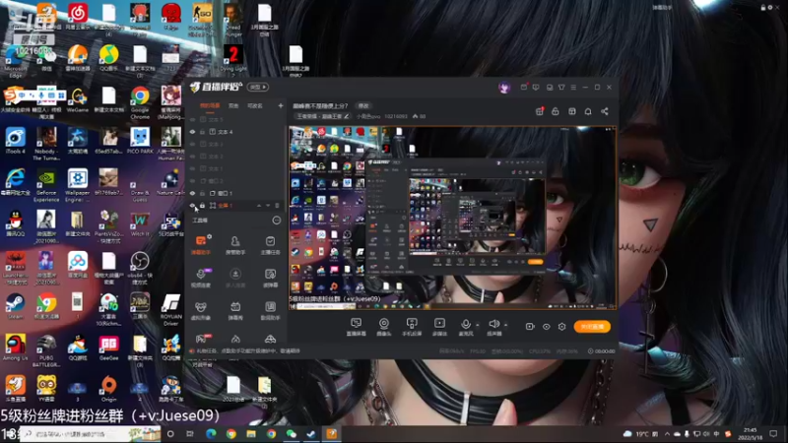Open Task View on the taskbar
The image size is (788, 443).
click(x=190, y=433)
